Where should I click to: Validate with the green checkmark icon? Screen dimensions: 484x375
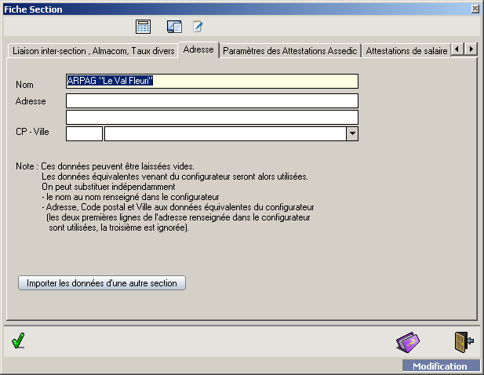point(19,340)
